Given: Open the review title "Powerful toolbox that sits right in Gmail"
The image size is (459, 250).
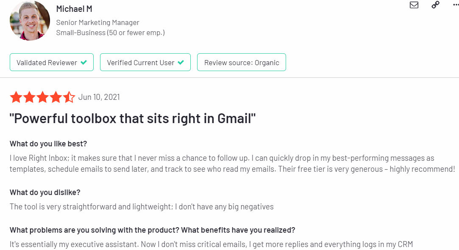Looking at the screenshot, I should tap(133, 118).
